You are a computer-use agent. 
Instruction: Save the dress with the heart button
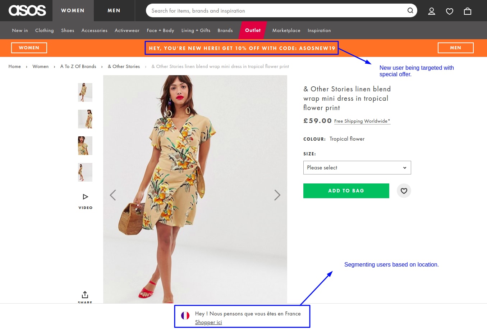404,191
